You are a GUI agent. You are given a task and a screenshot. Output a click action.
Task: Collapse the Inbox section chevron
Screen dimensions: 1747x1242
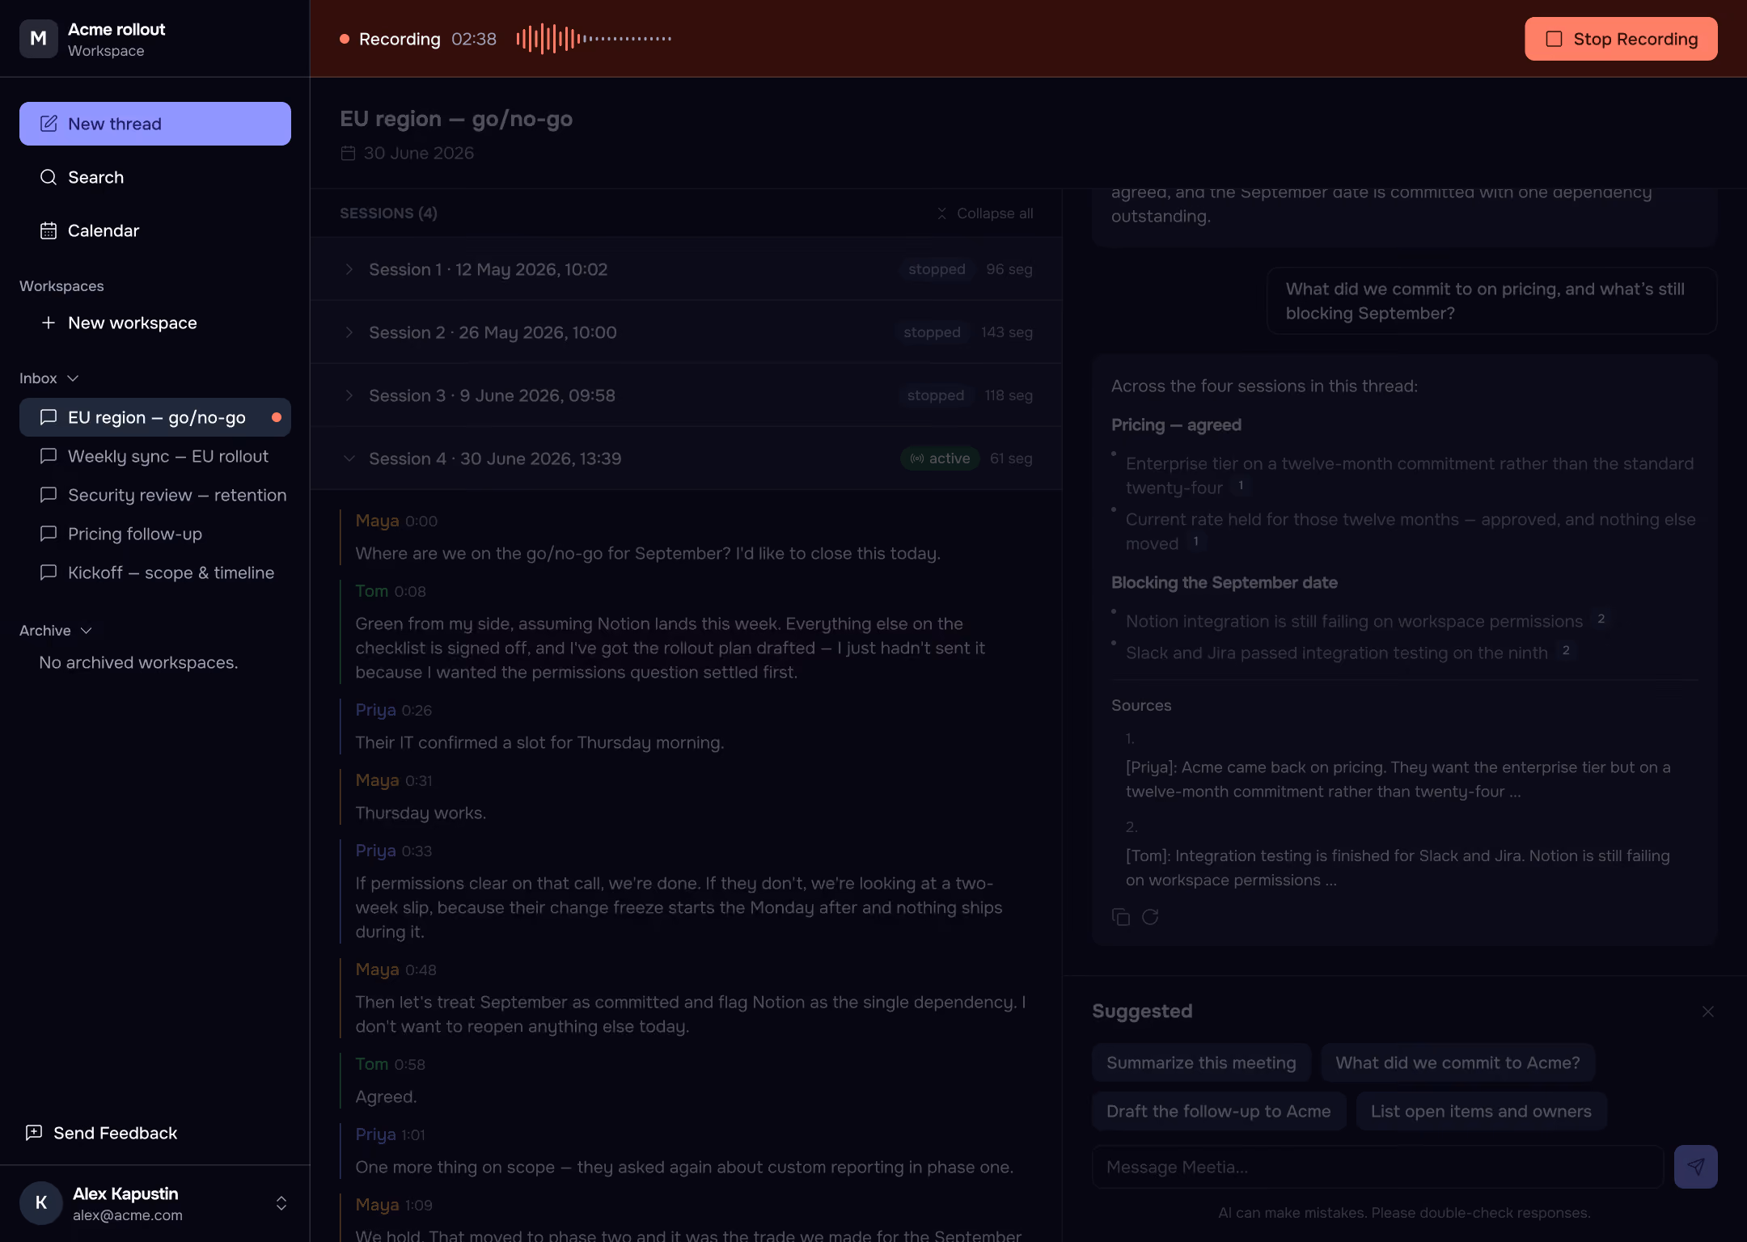(73, 378)
